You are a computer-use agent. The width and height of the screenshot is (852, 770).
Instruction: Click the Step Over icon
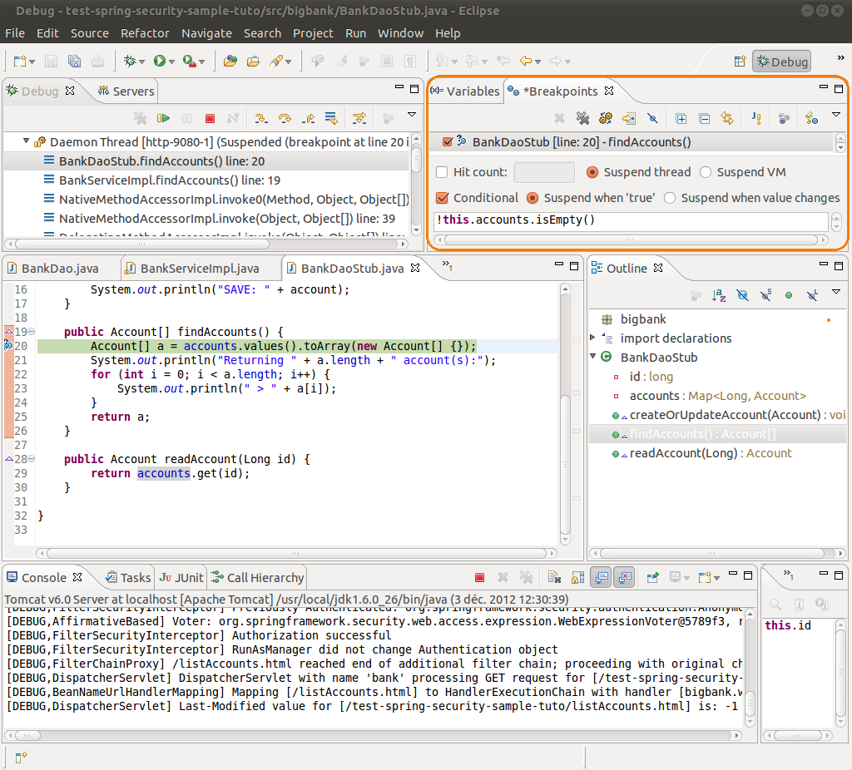(285, 119)
